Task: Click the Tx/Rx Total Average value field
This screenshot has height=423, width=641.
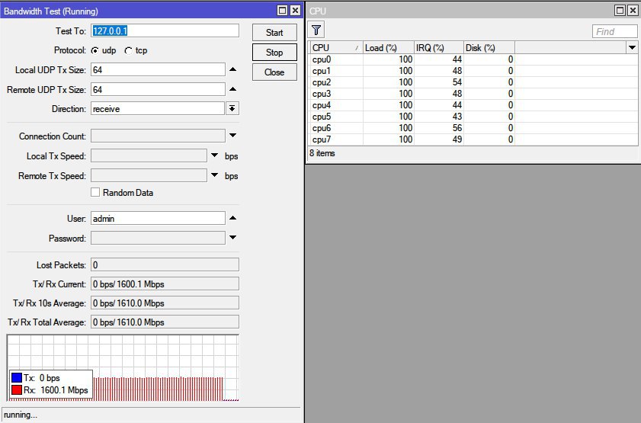Action: [165, 322]
